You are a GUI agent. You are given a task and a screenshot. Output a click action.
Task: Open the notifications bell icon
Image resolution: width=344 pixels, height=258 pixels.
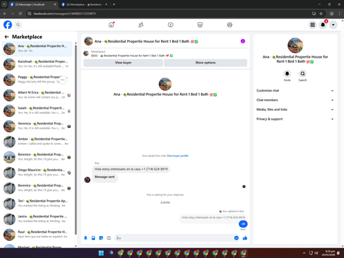323,25
